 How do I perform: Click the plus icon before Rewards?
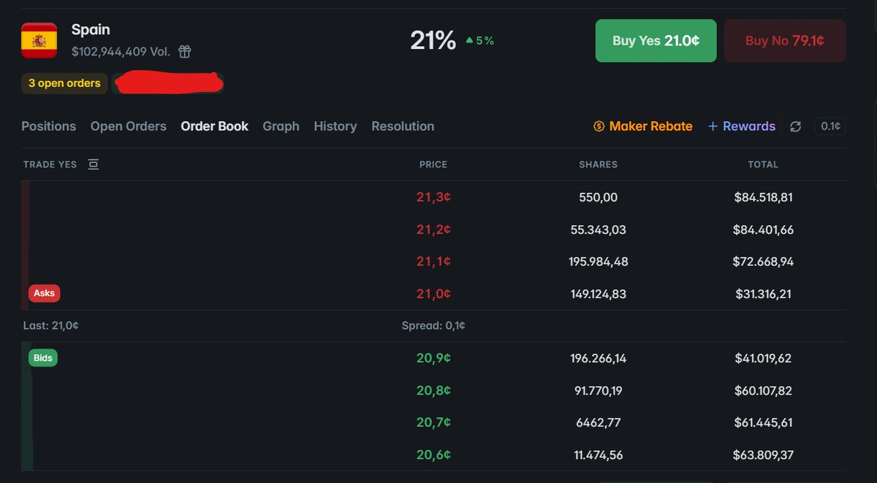[x=713, y=126]
